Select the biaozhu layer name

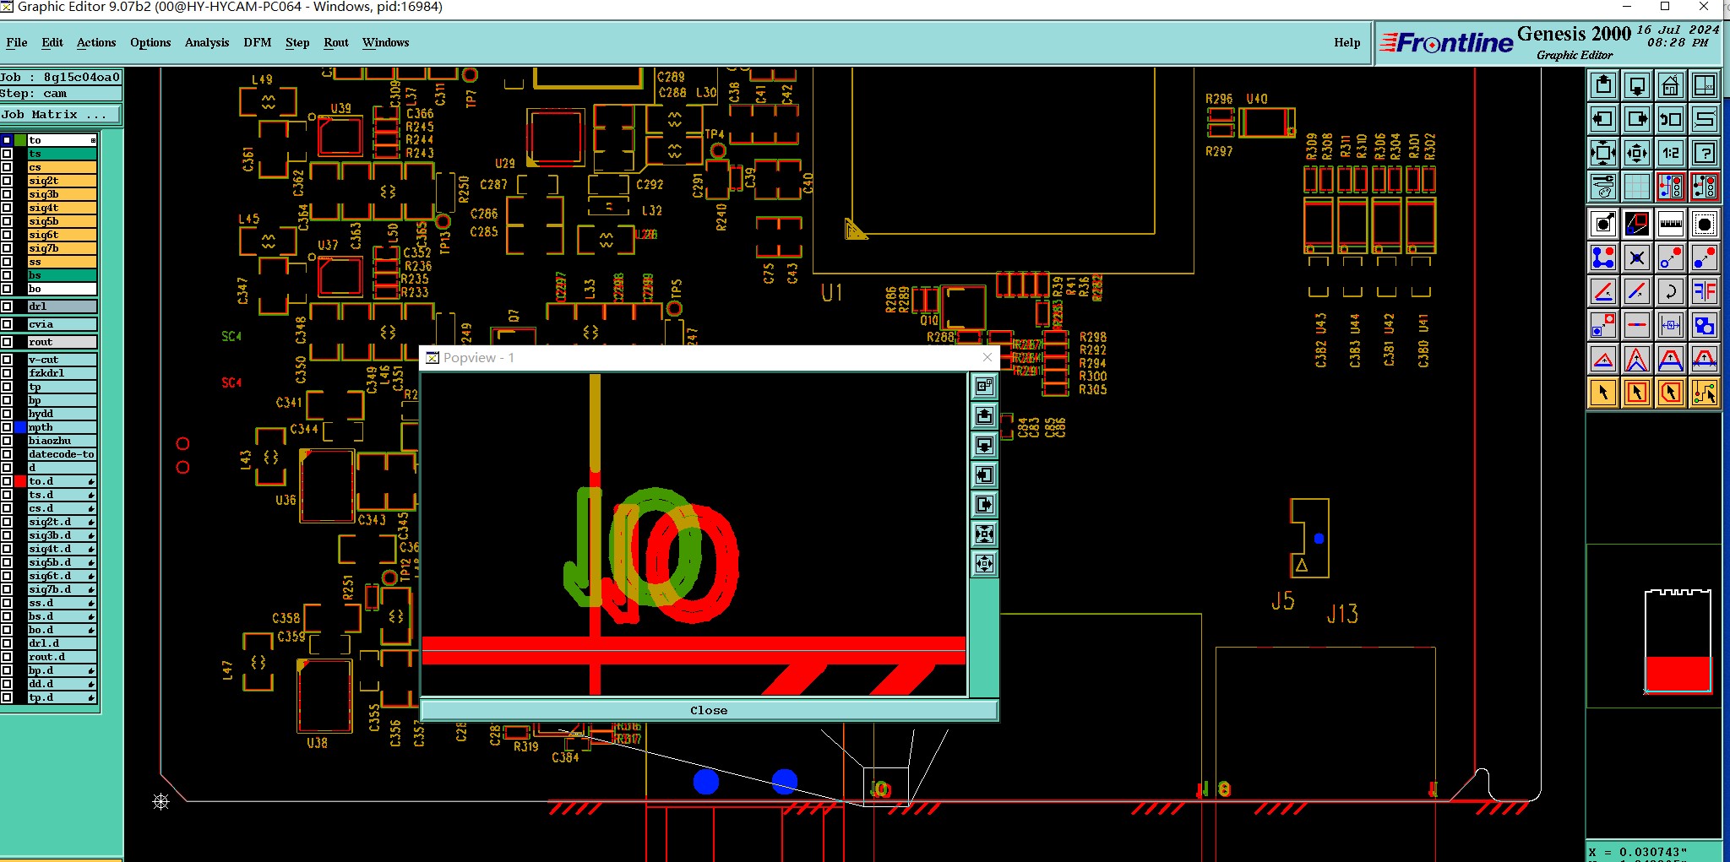coord(62,441)
